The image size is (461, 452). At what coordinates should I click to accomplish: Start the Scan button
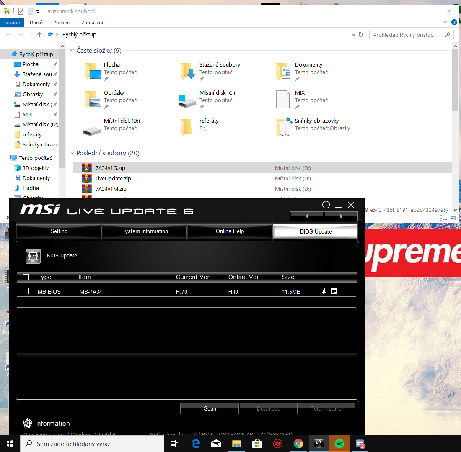[x=210, y=408]
